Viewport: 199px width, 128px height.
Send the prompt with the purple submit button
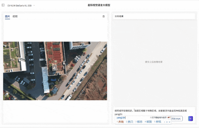190,118
